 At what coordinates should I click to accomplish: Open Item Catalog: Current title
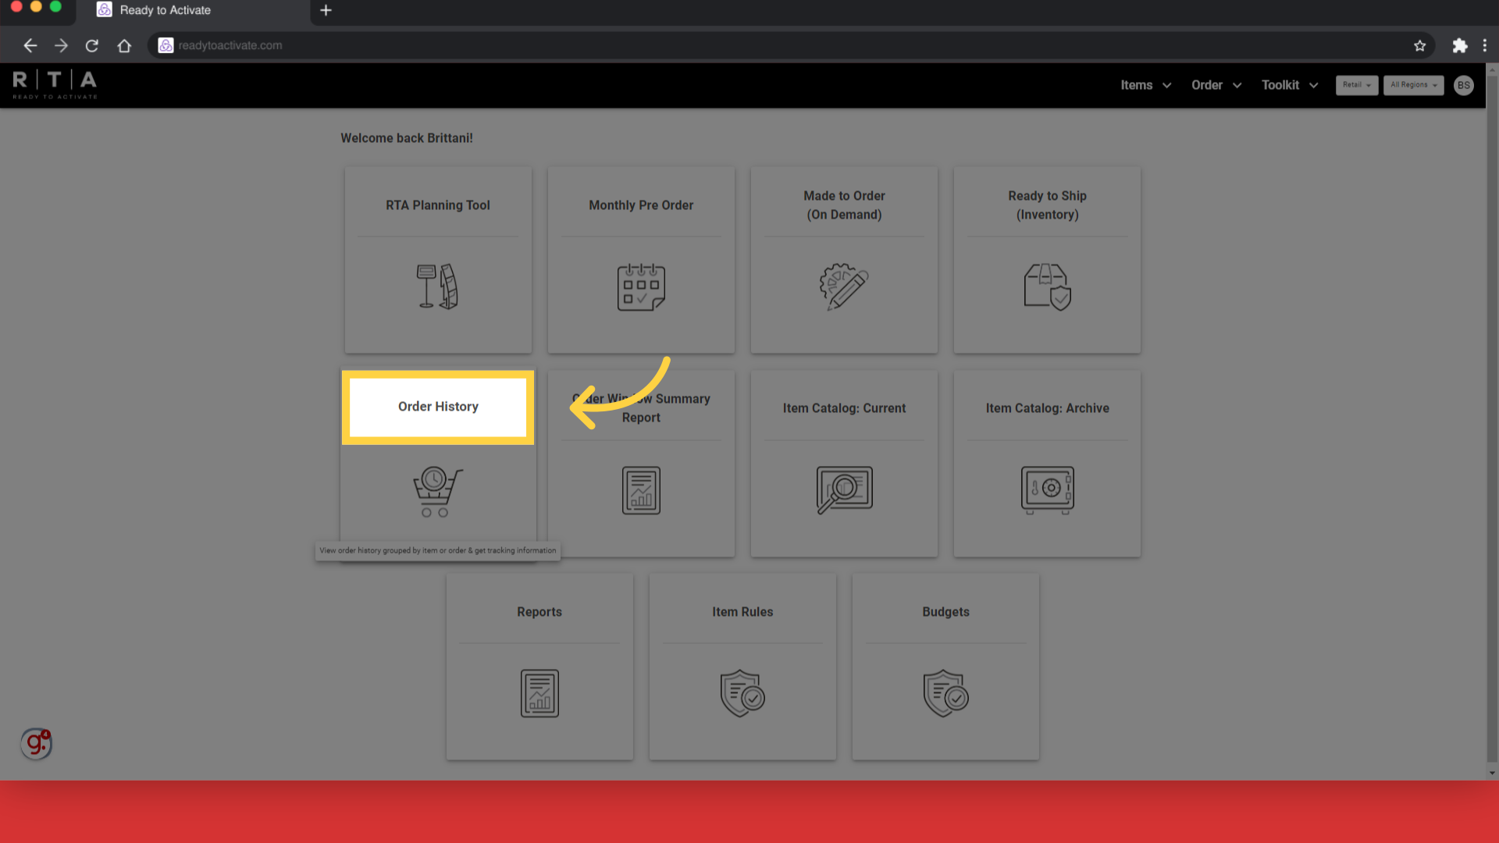[x=844, y=408]
